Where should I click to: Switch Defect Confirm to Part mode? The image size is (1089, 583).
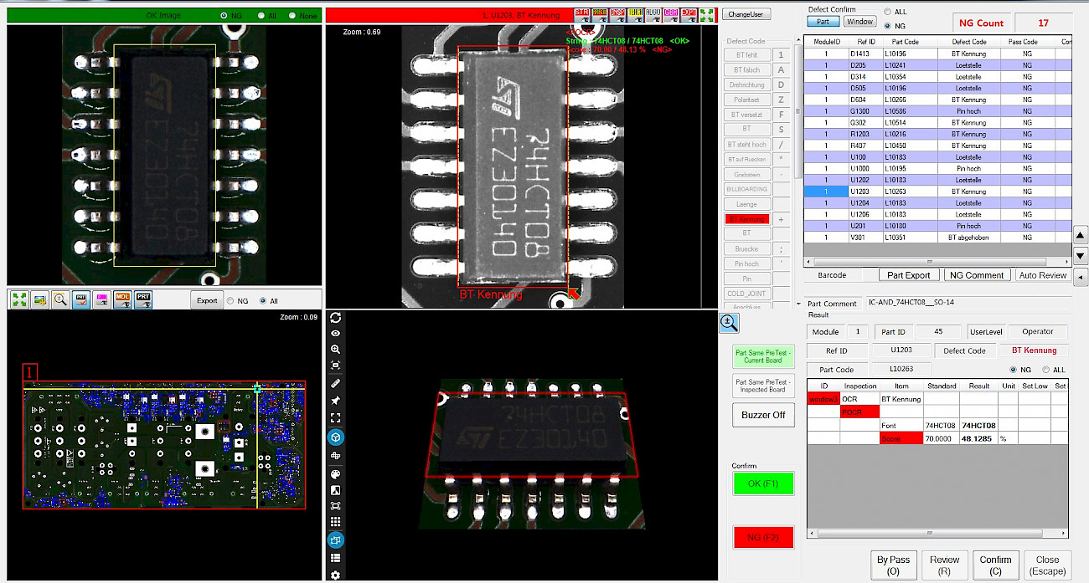pos(823,22)
